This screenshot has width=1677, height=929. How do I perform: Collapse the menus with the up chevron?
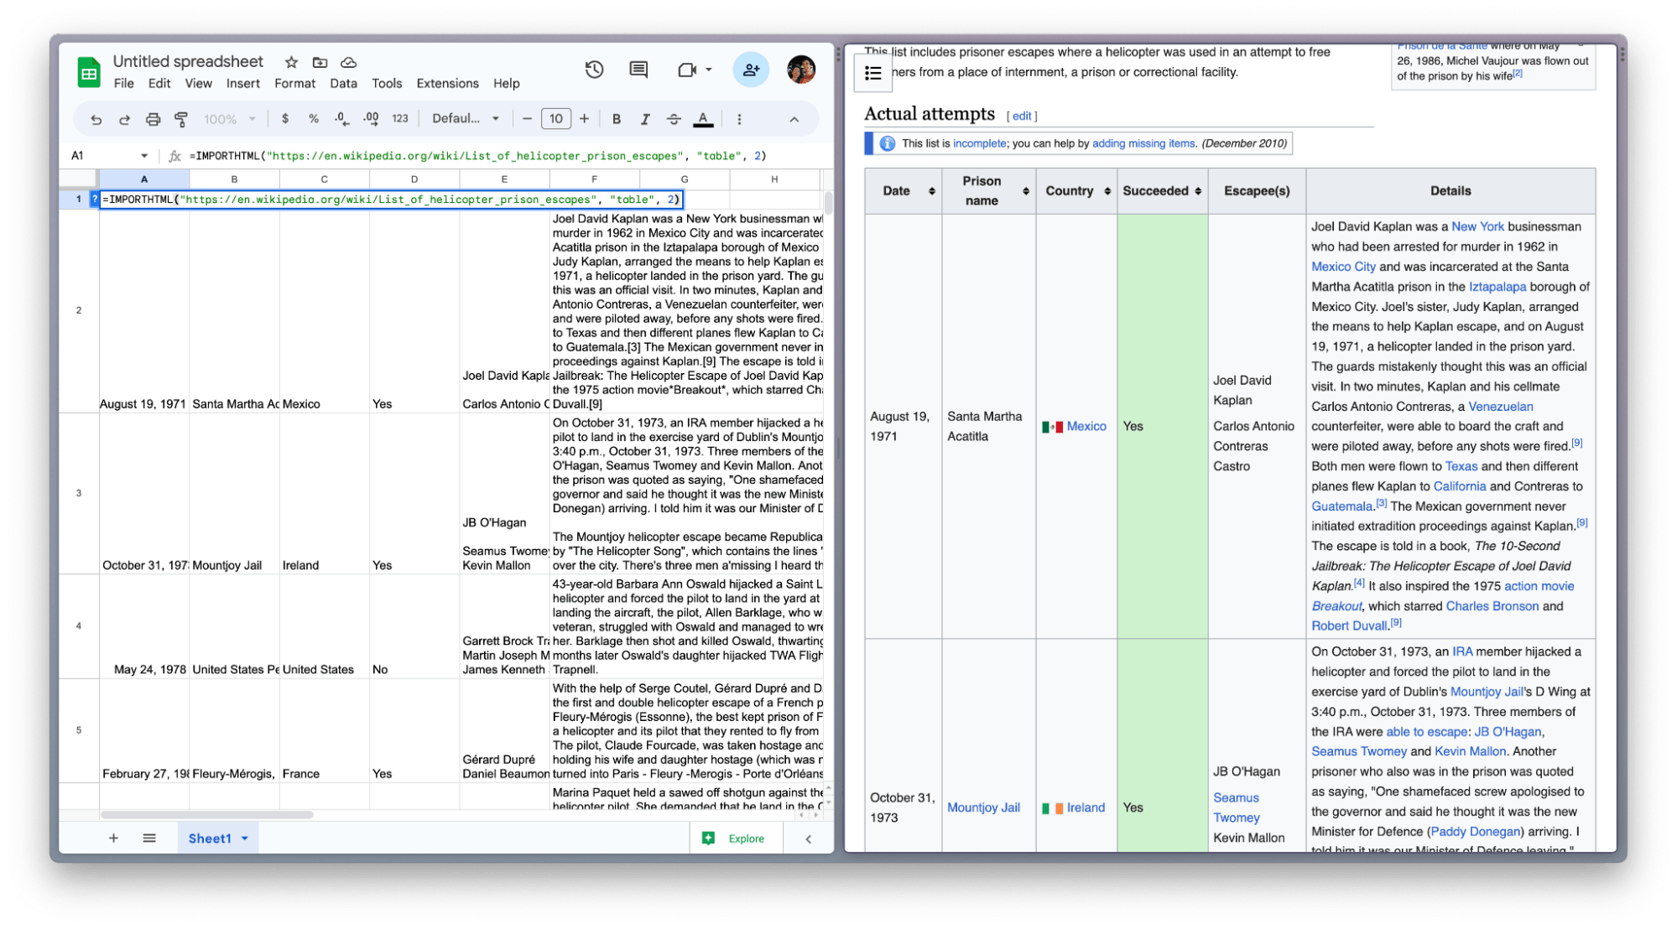tap(794, 119)
